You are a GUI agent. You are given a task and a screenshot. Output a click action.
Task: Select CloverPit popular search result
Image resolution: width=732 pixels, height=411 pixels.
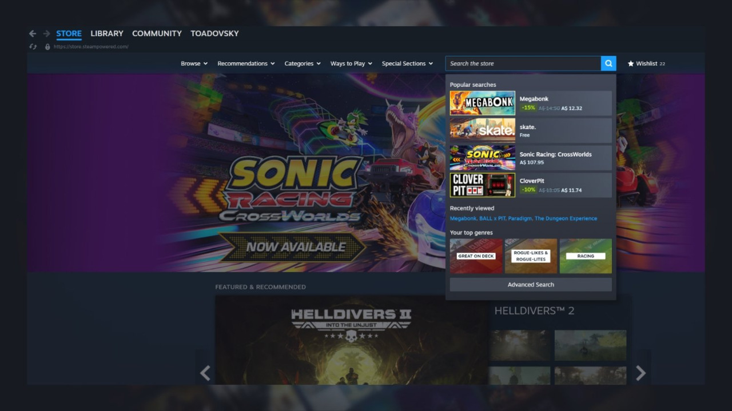click(531, 185)
